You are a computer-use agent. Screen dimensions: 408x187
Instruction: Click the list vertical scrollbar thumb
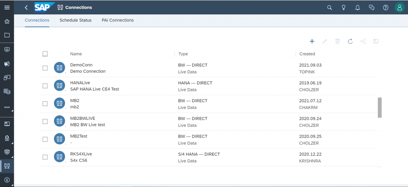tap(380, 107)
